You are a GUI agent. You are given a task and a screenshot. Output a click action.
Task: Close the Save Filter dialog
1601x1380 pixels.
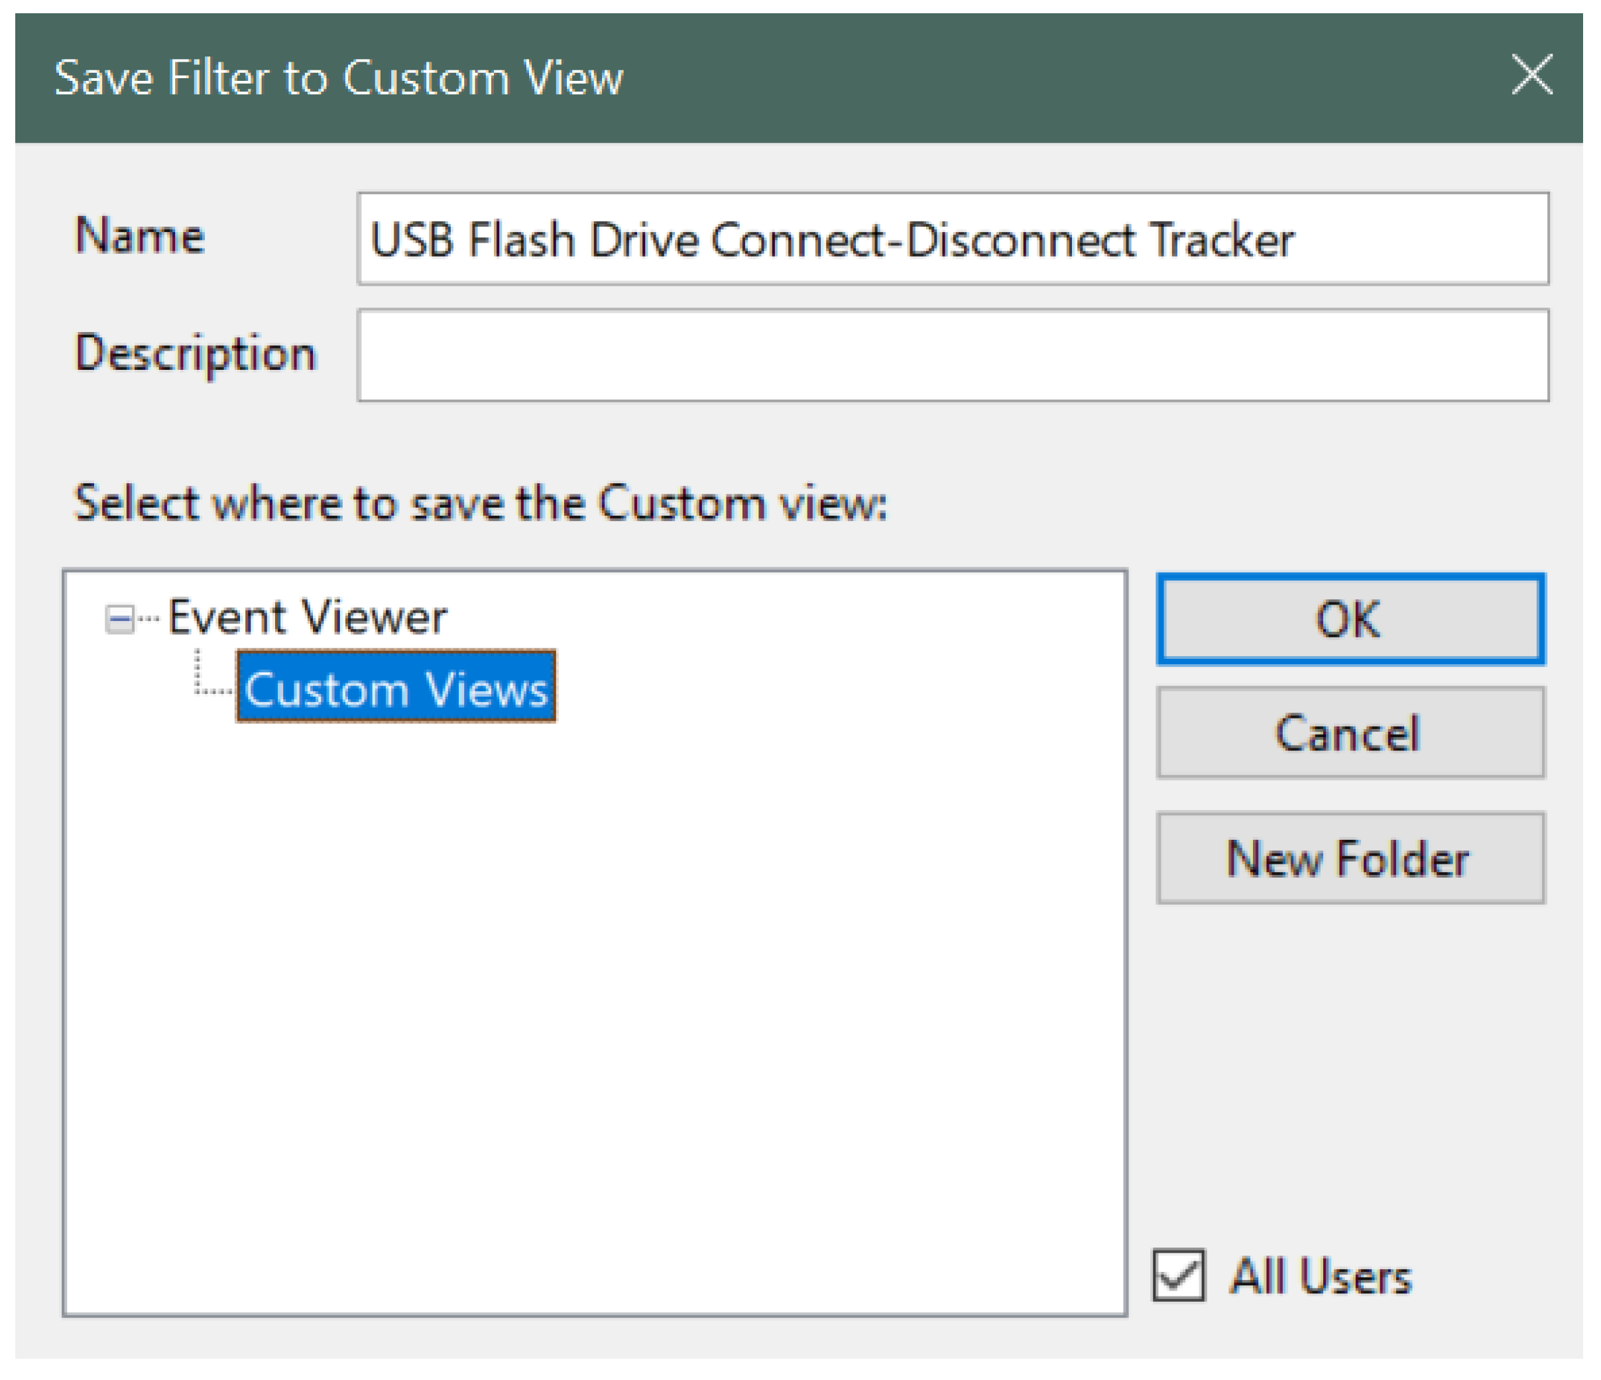(x=1531, y=75)
